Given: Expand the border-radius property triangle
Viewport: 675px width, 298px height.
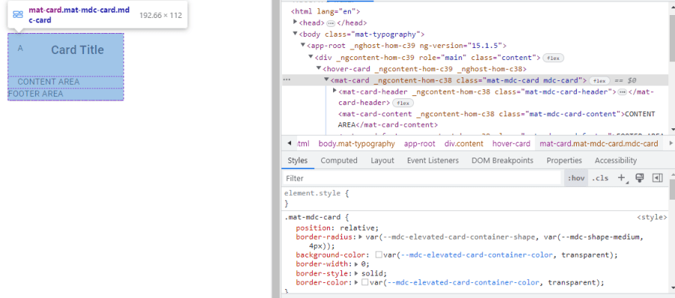Looking at the screenshot, I should pos(361,237).
